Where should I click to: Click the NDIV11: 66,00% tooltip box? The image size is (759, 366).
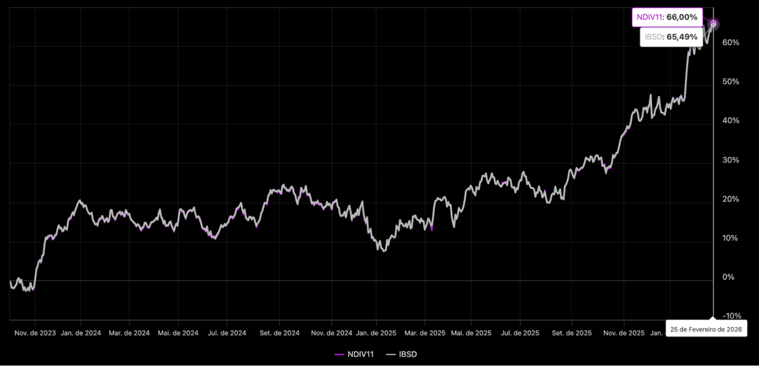click(x=667, y=17)
